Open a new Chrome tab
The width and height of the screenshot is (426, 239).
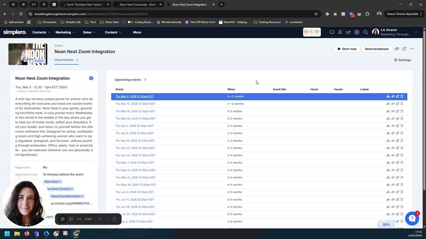(x=221, y=4)
